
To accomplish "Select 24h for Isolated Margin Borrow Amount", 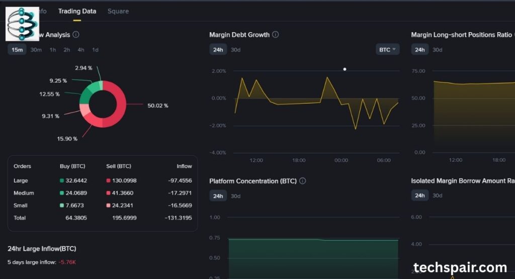I will [420, 196].
